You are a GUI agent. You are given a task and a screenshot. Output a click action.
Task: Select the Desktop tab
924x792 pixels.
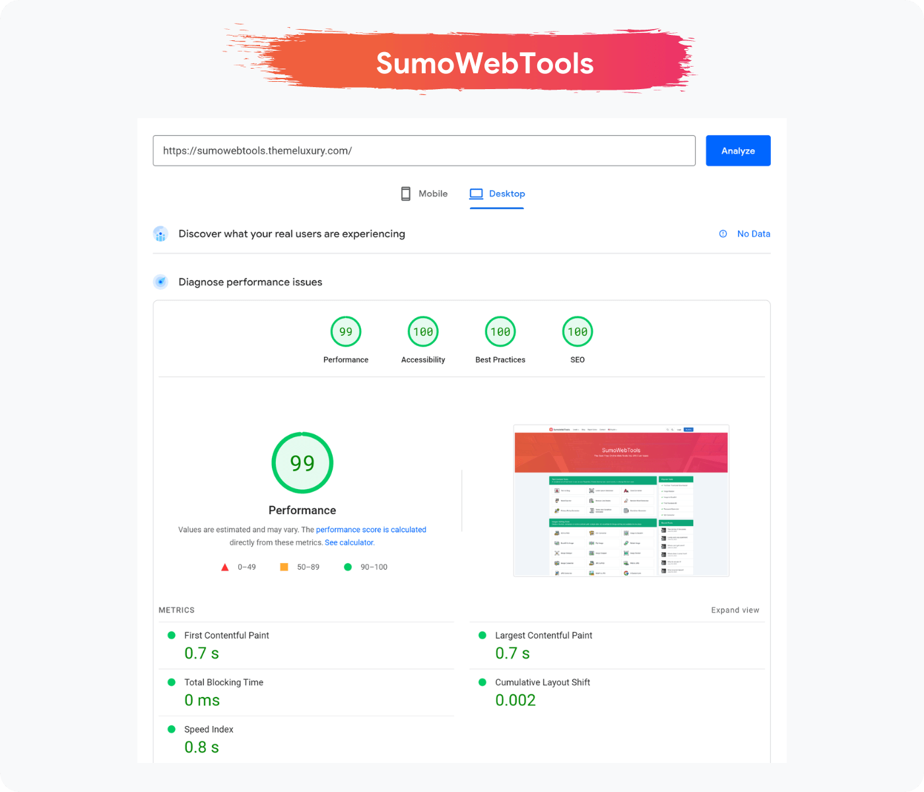click(x=497, y=194)
